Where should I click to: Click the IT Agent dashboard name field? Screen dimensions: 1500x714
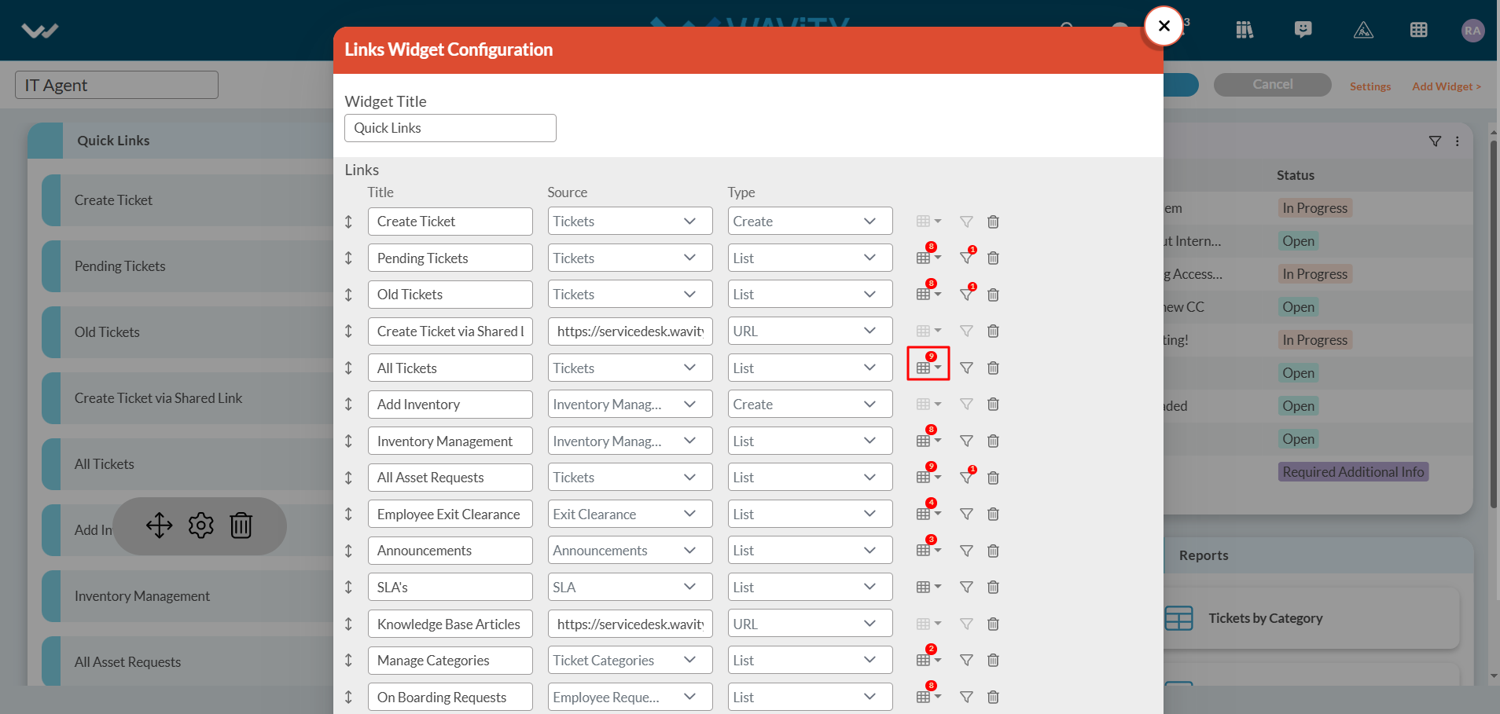click(116, 85)
